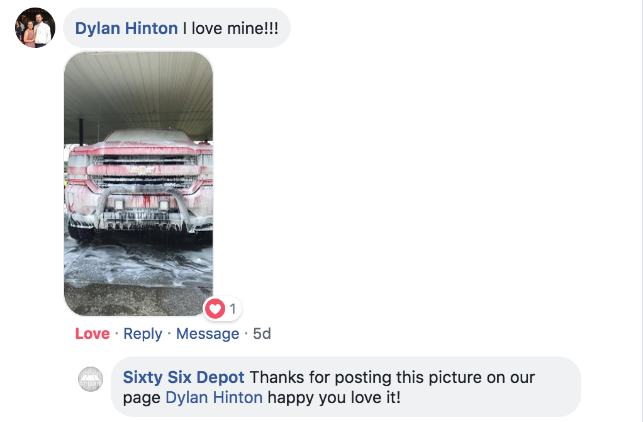
Task: Click the truck's bull bar lights in photo
Action: tap(141, 205)
